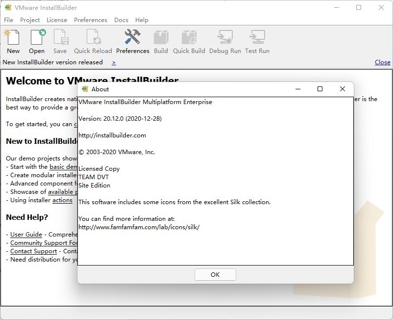Click the arrow next to the version announcement
Image resolution: width=393 pixels, height=320 pixels.
click(113, 62)
